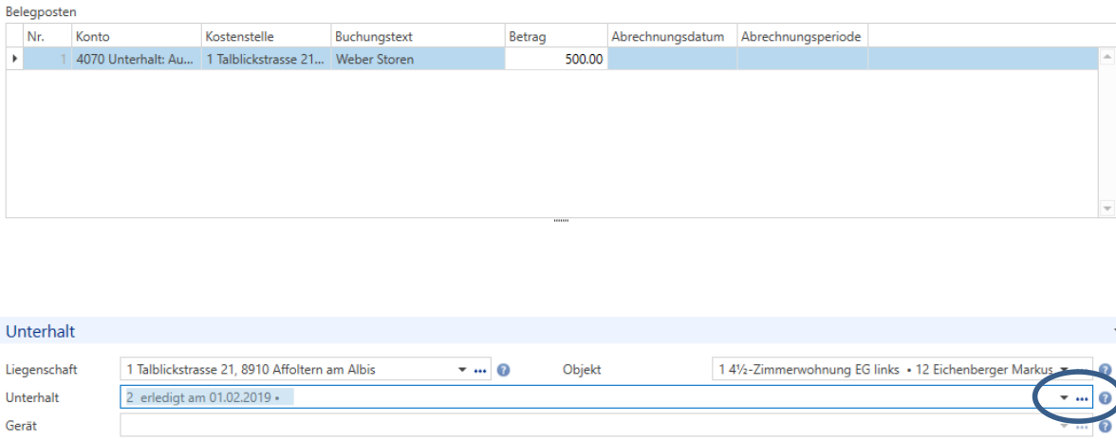Viewport: 1116px width, 441px height.
Task: Select row indicator arrow of Belegposten row 1
Action: 15,59
